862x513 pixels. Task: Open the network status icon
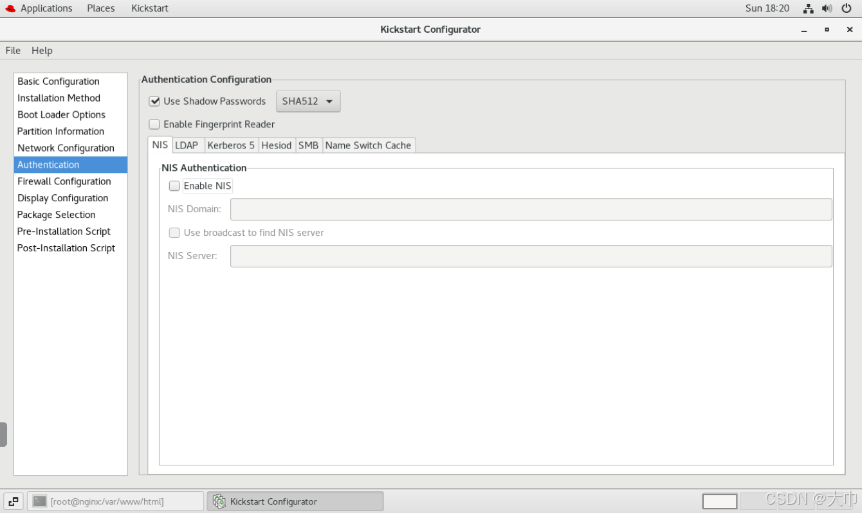(x=809, y=8)
